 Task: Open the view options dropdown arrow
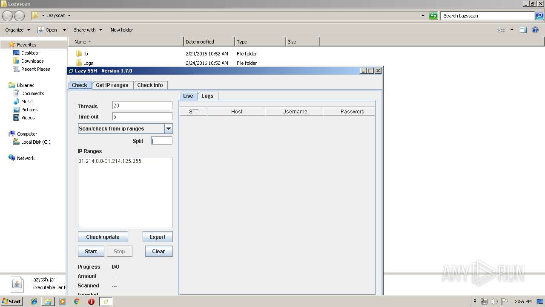click(x=512, y=30)
